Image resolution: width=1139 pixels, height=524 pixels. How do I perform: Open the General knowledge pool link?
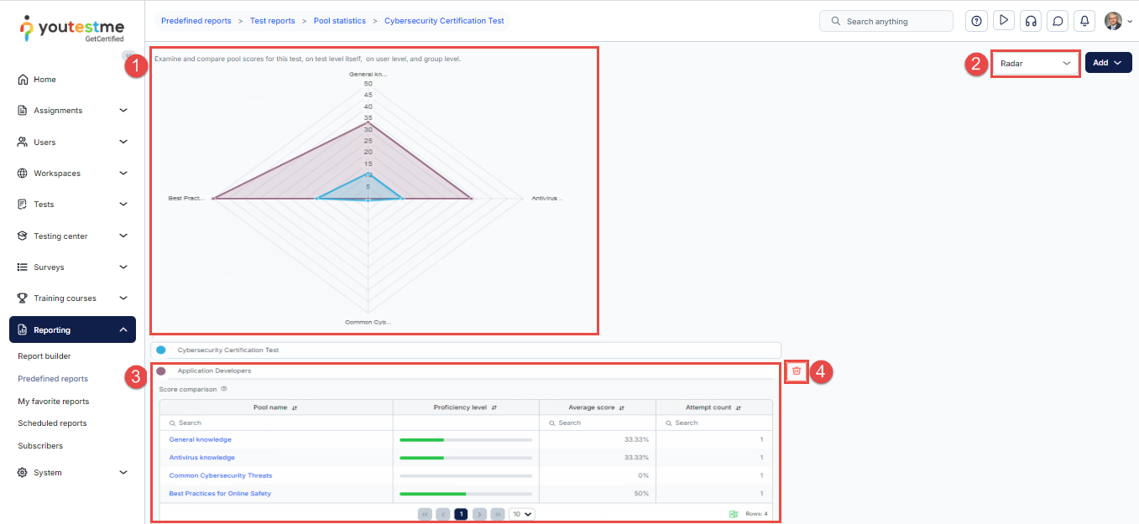pyautogui.click(x=201, y=439)
